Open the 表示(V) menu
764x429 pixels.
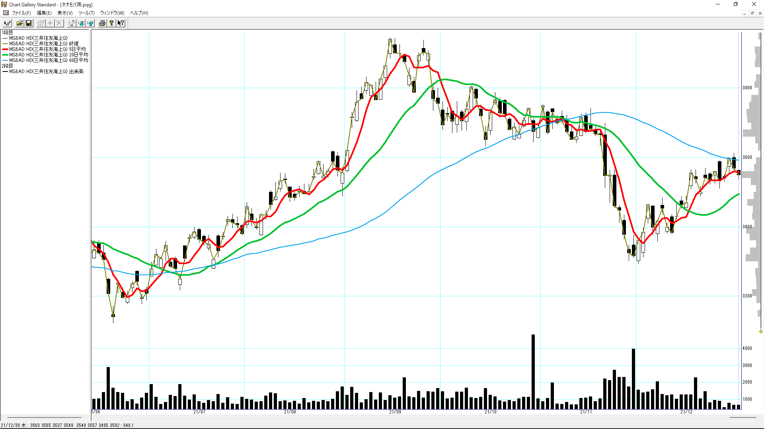pos(65,13)
